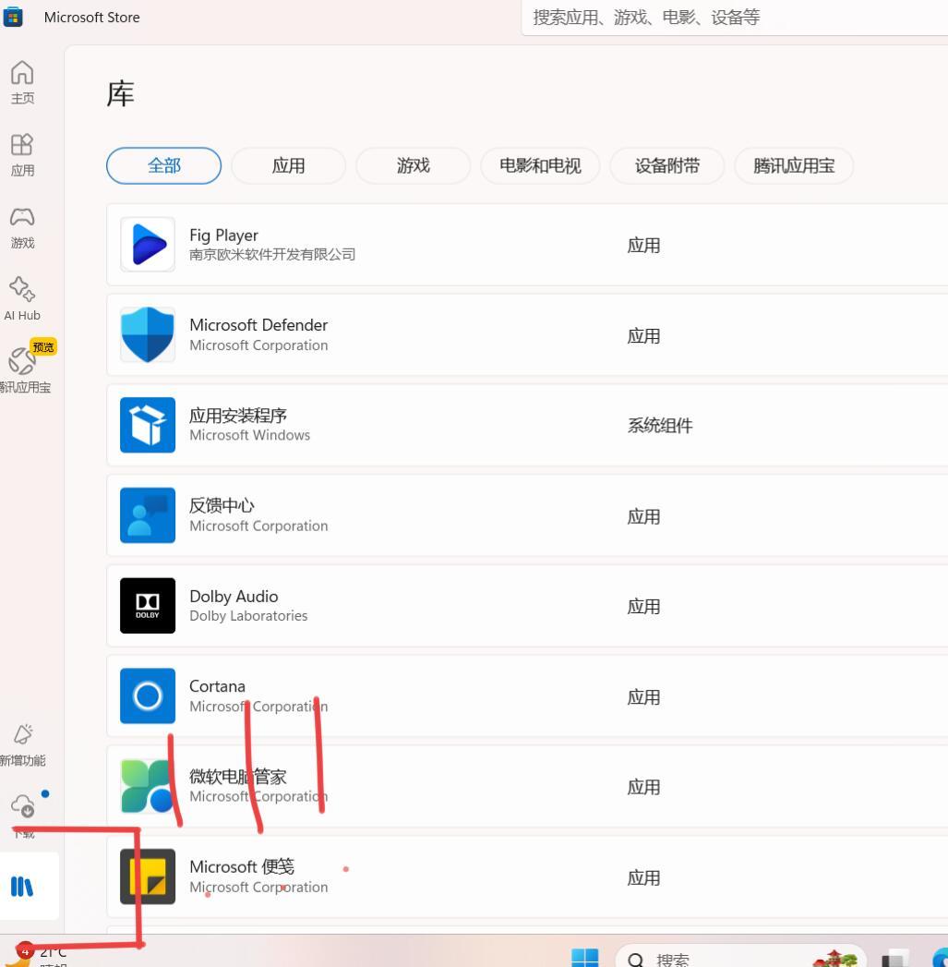Open the Fig Player title
The height and width of the screenshot is (967, 948).
pyautogui.click(x=223, y=235)
